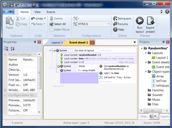Open Scirra.com link in Online group
The width and height of the screenshot is (172, 128).
tap(122, 18)
